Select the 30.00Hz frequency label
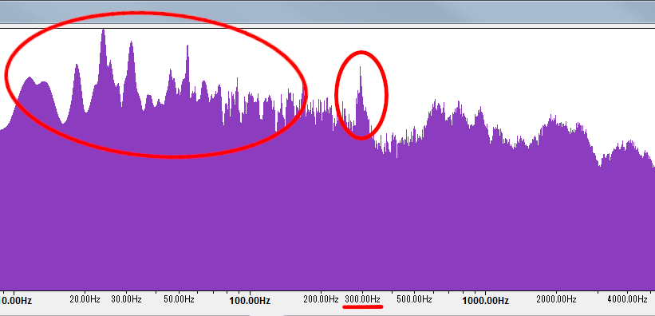The width and height of the screenshot is (655, 316). point(126,299)
